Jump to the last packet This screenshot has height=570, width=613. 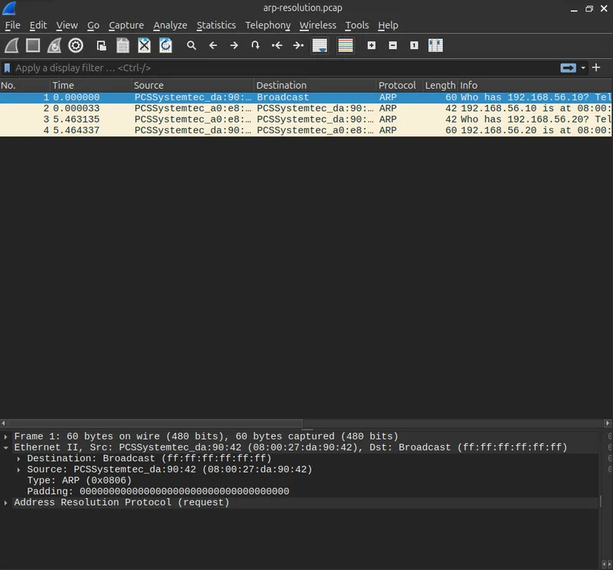(x=298, y=45)
